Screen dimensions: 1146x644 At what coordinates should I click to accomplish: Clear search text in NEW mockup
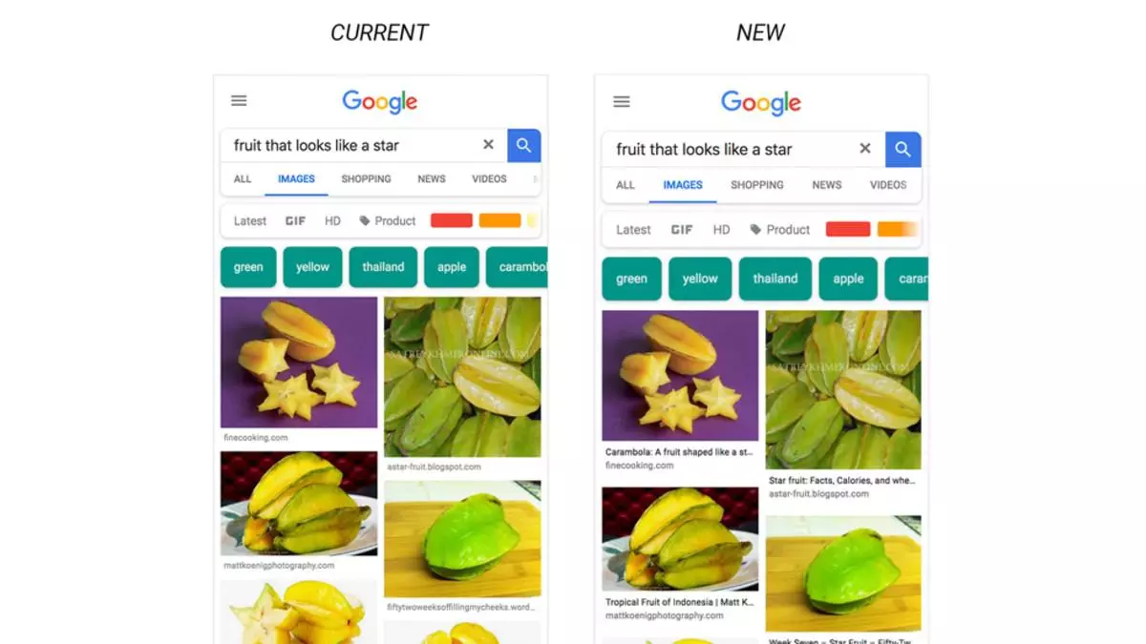click(x=865, y=149)
